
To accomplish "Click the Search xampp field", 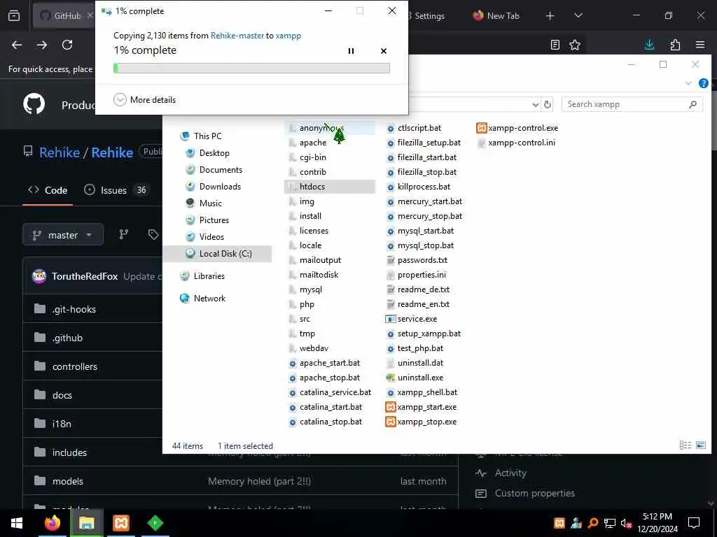I will coord(632,104).
